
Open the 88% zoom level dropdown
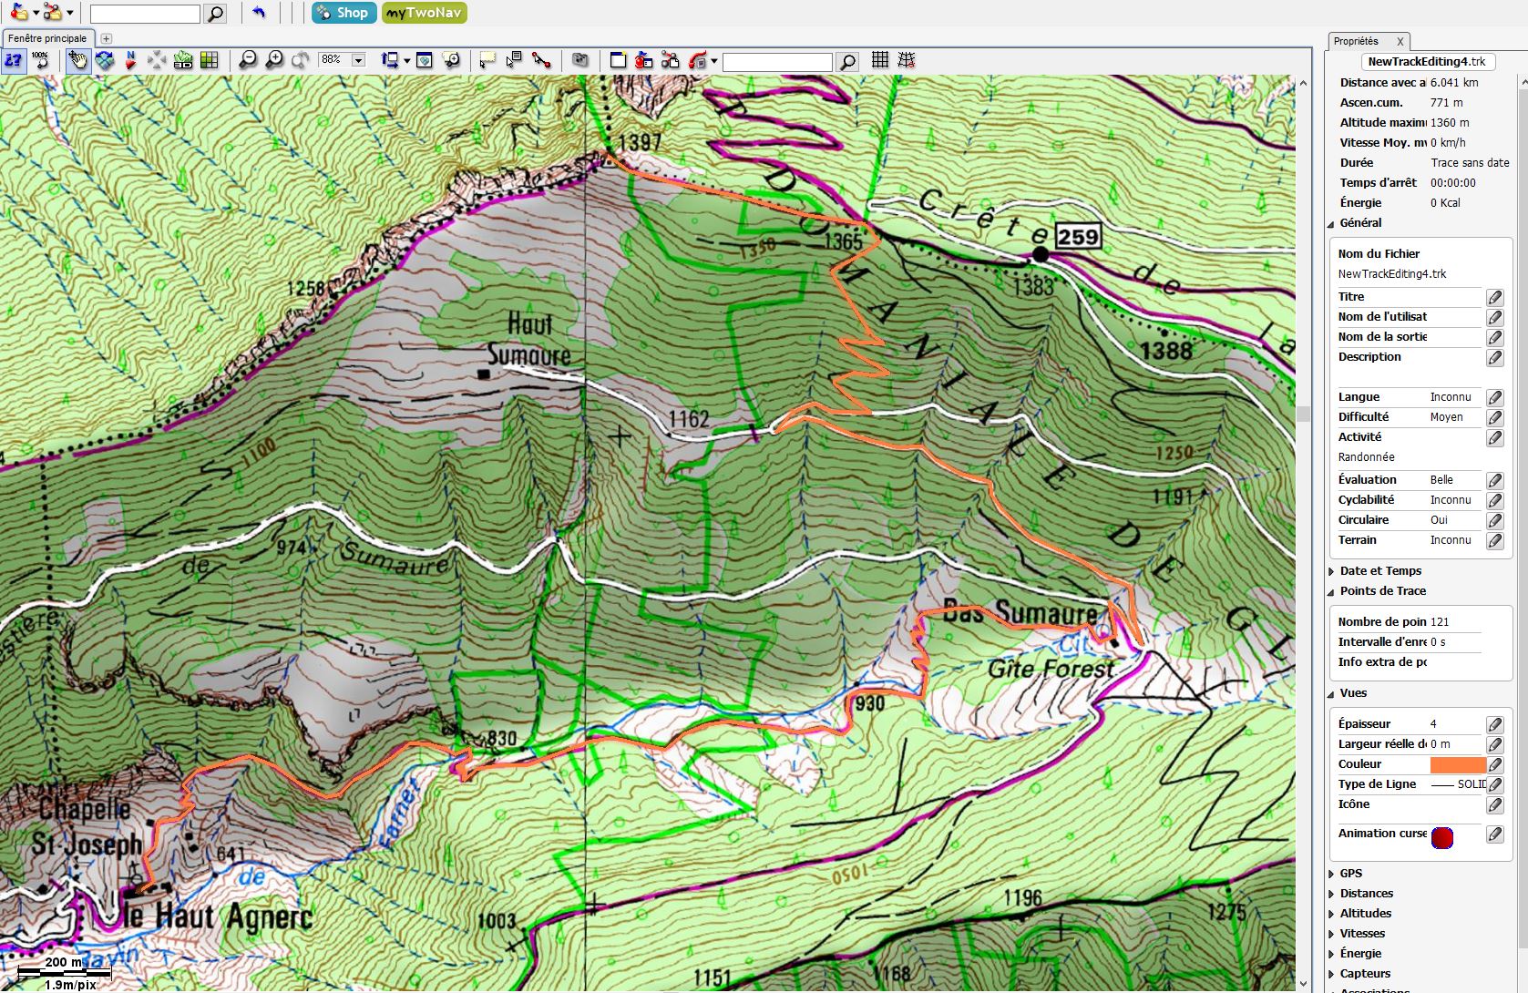(x=358, y=60)
